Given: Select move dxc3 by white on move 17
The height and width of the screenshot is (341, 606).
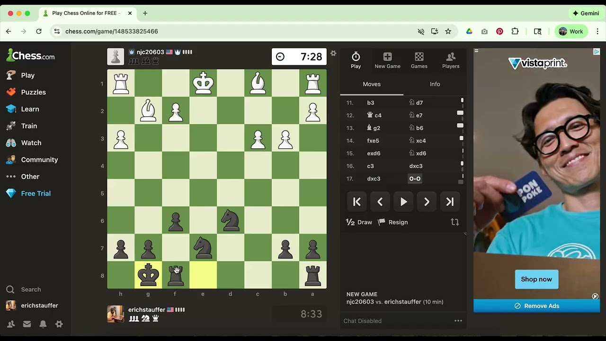Looking at the screenshot, I should tap(374, 179).
